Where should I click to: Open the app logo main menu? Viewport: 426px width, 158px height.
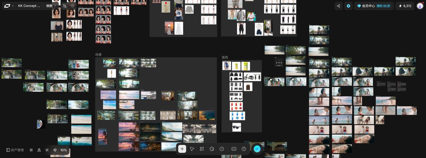tap(9, 6)
